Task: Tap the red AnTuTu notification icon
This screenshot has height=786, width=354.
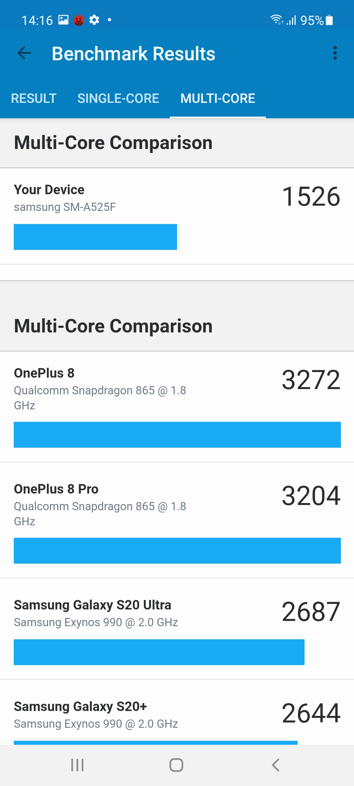Action: point(79,20)
